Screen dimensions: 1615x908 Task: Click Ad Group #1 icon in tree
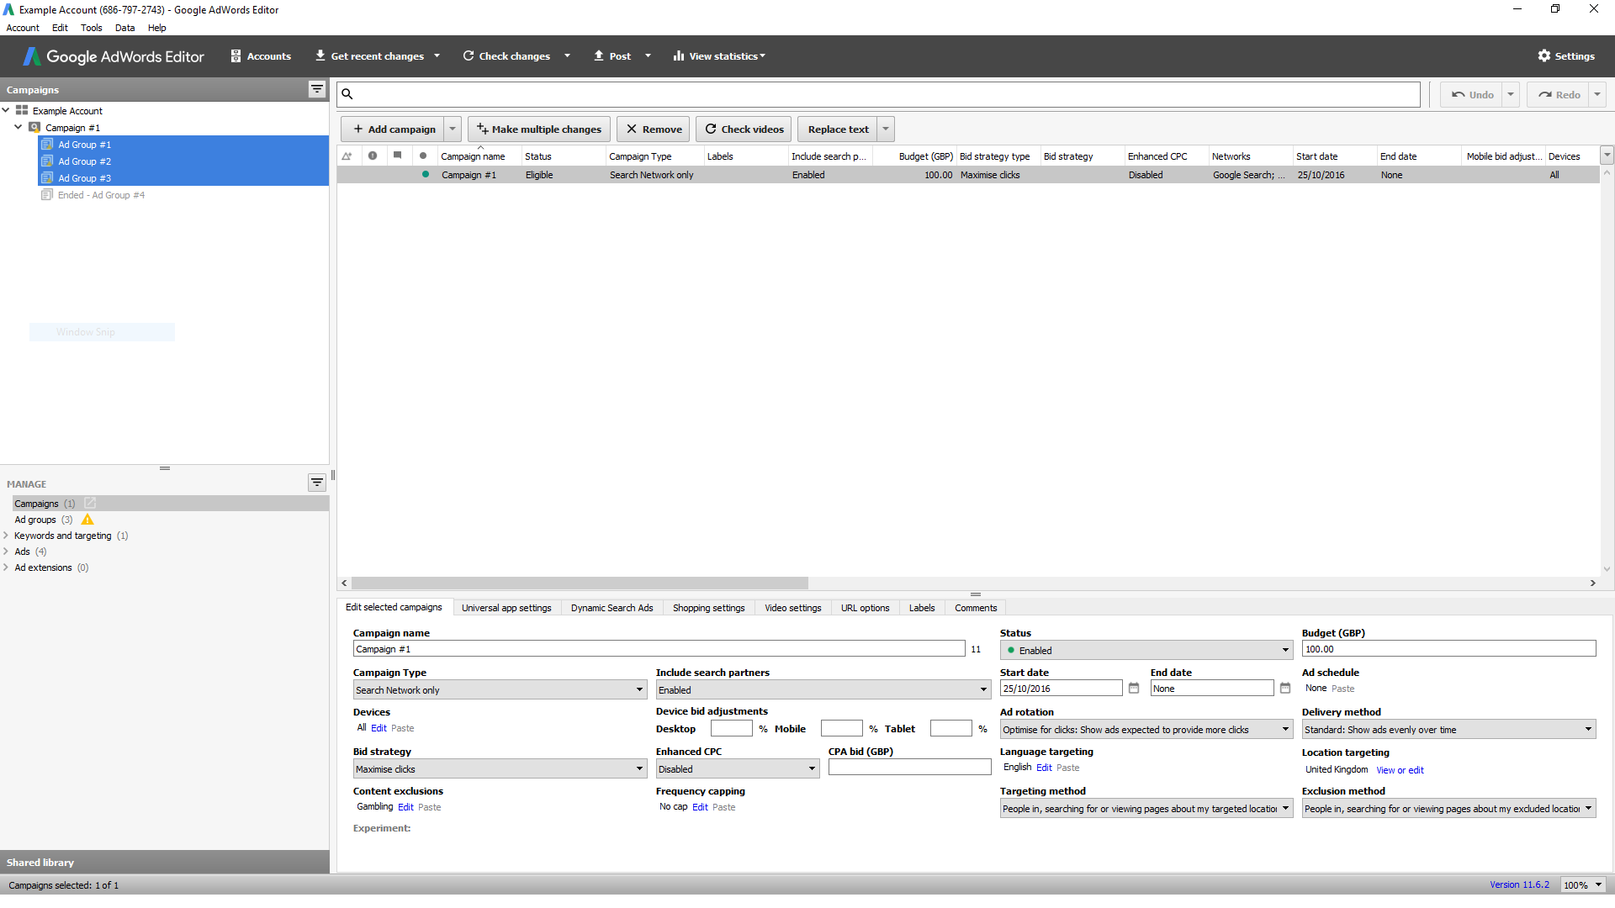tap(47, 145)
